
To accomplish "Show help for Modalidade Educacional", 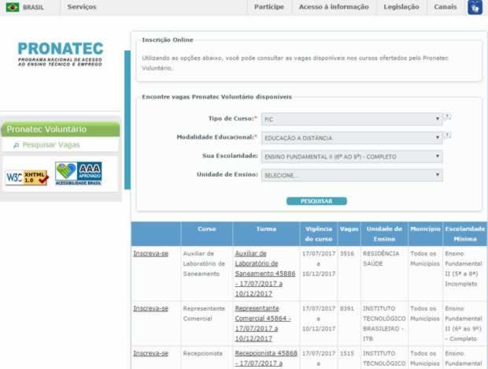I will pos(447,136).
